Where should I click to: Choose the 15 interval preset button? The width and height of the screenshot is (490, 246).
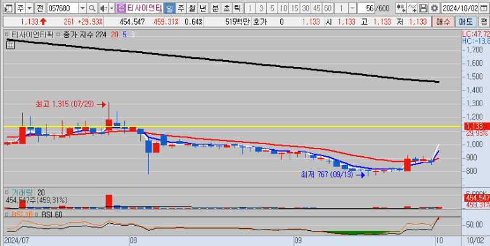(294, 8)
